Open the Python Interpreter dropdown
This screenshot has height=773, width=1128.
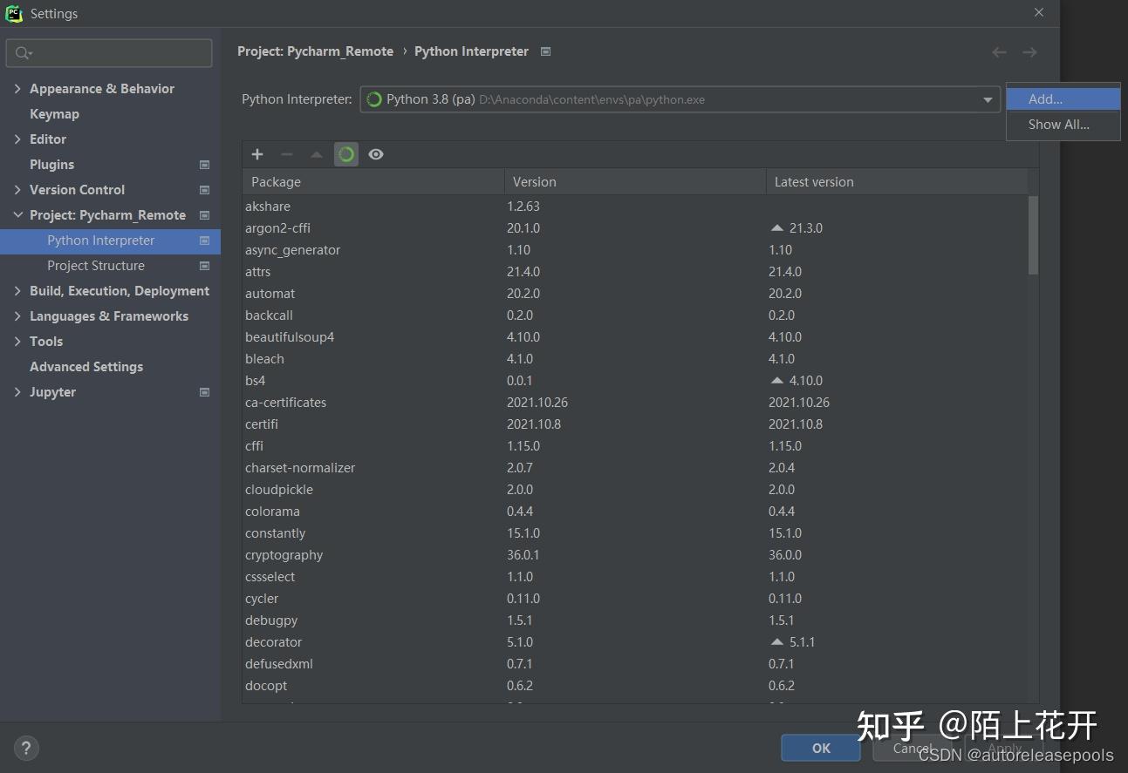coord(987,99)
